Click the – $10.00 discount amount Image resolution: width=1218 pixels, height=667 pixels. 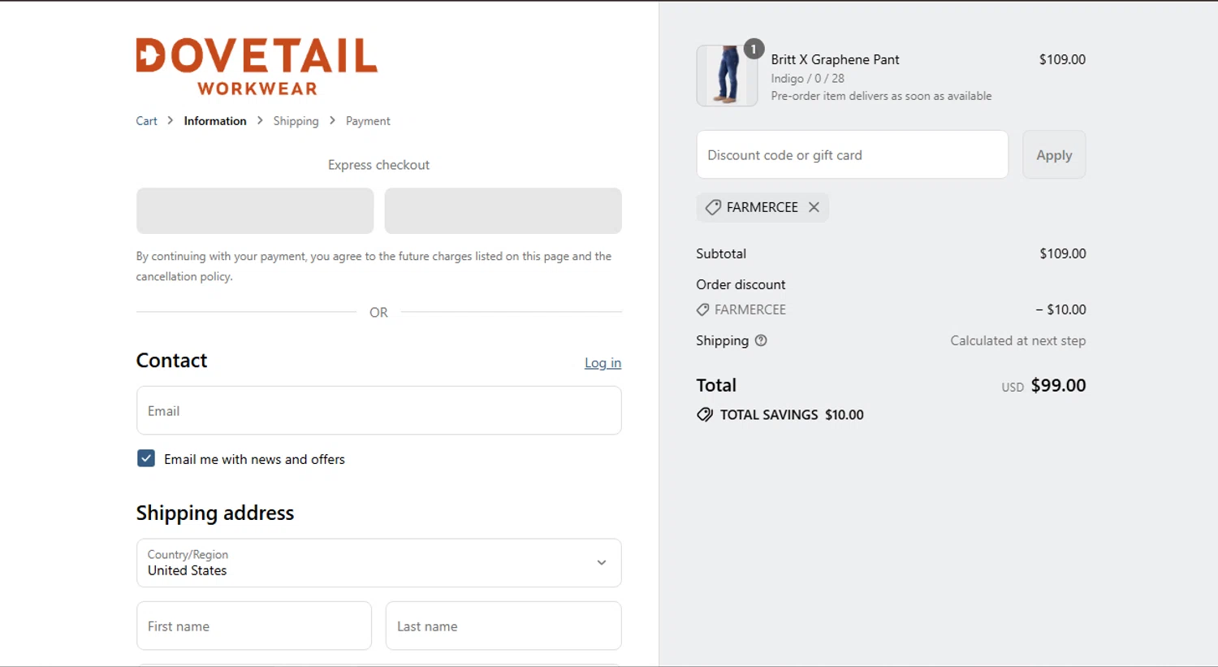(x=1060, y=310)
